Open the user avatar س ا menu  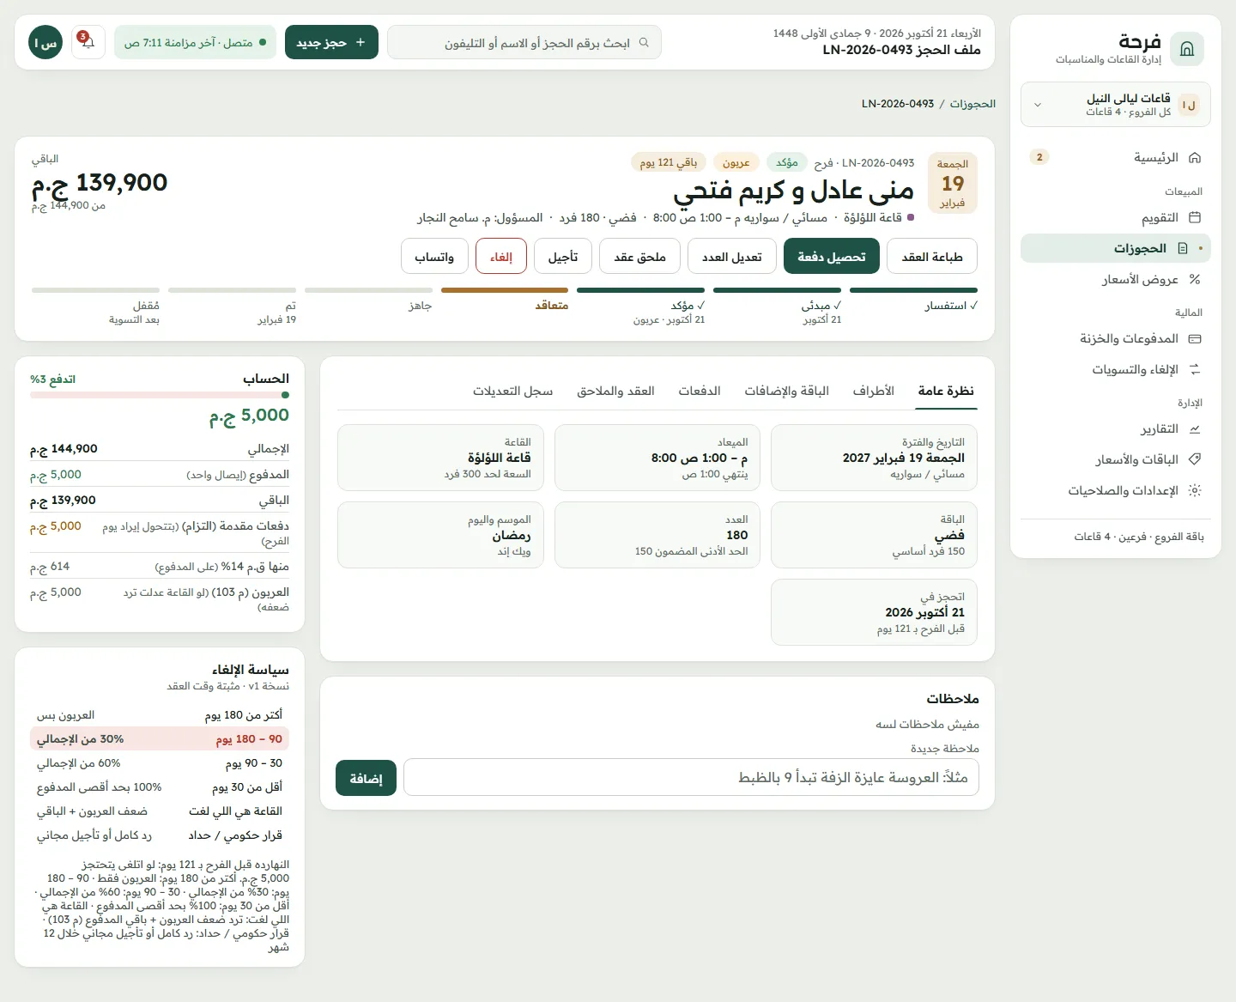click(x=45, y=42)
